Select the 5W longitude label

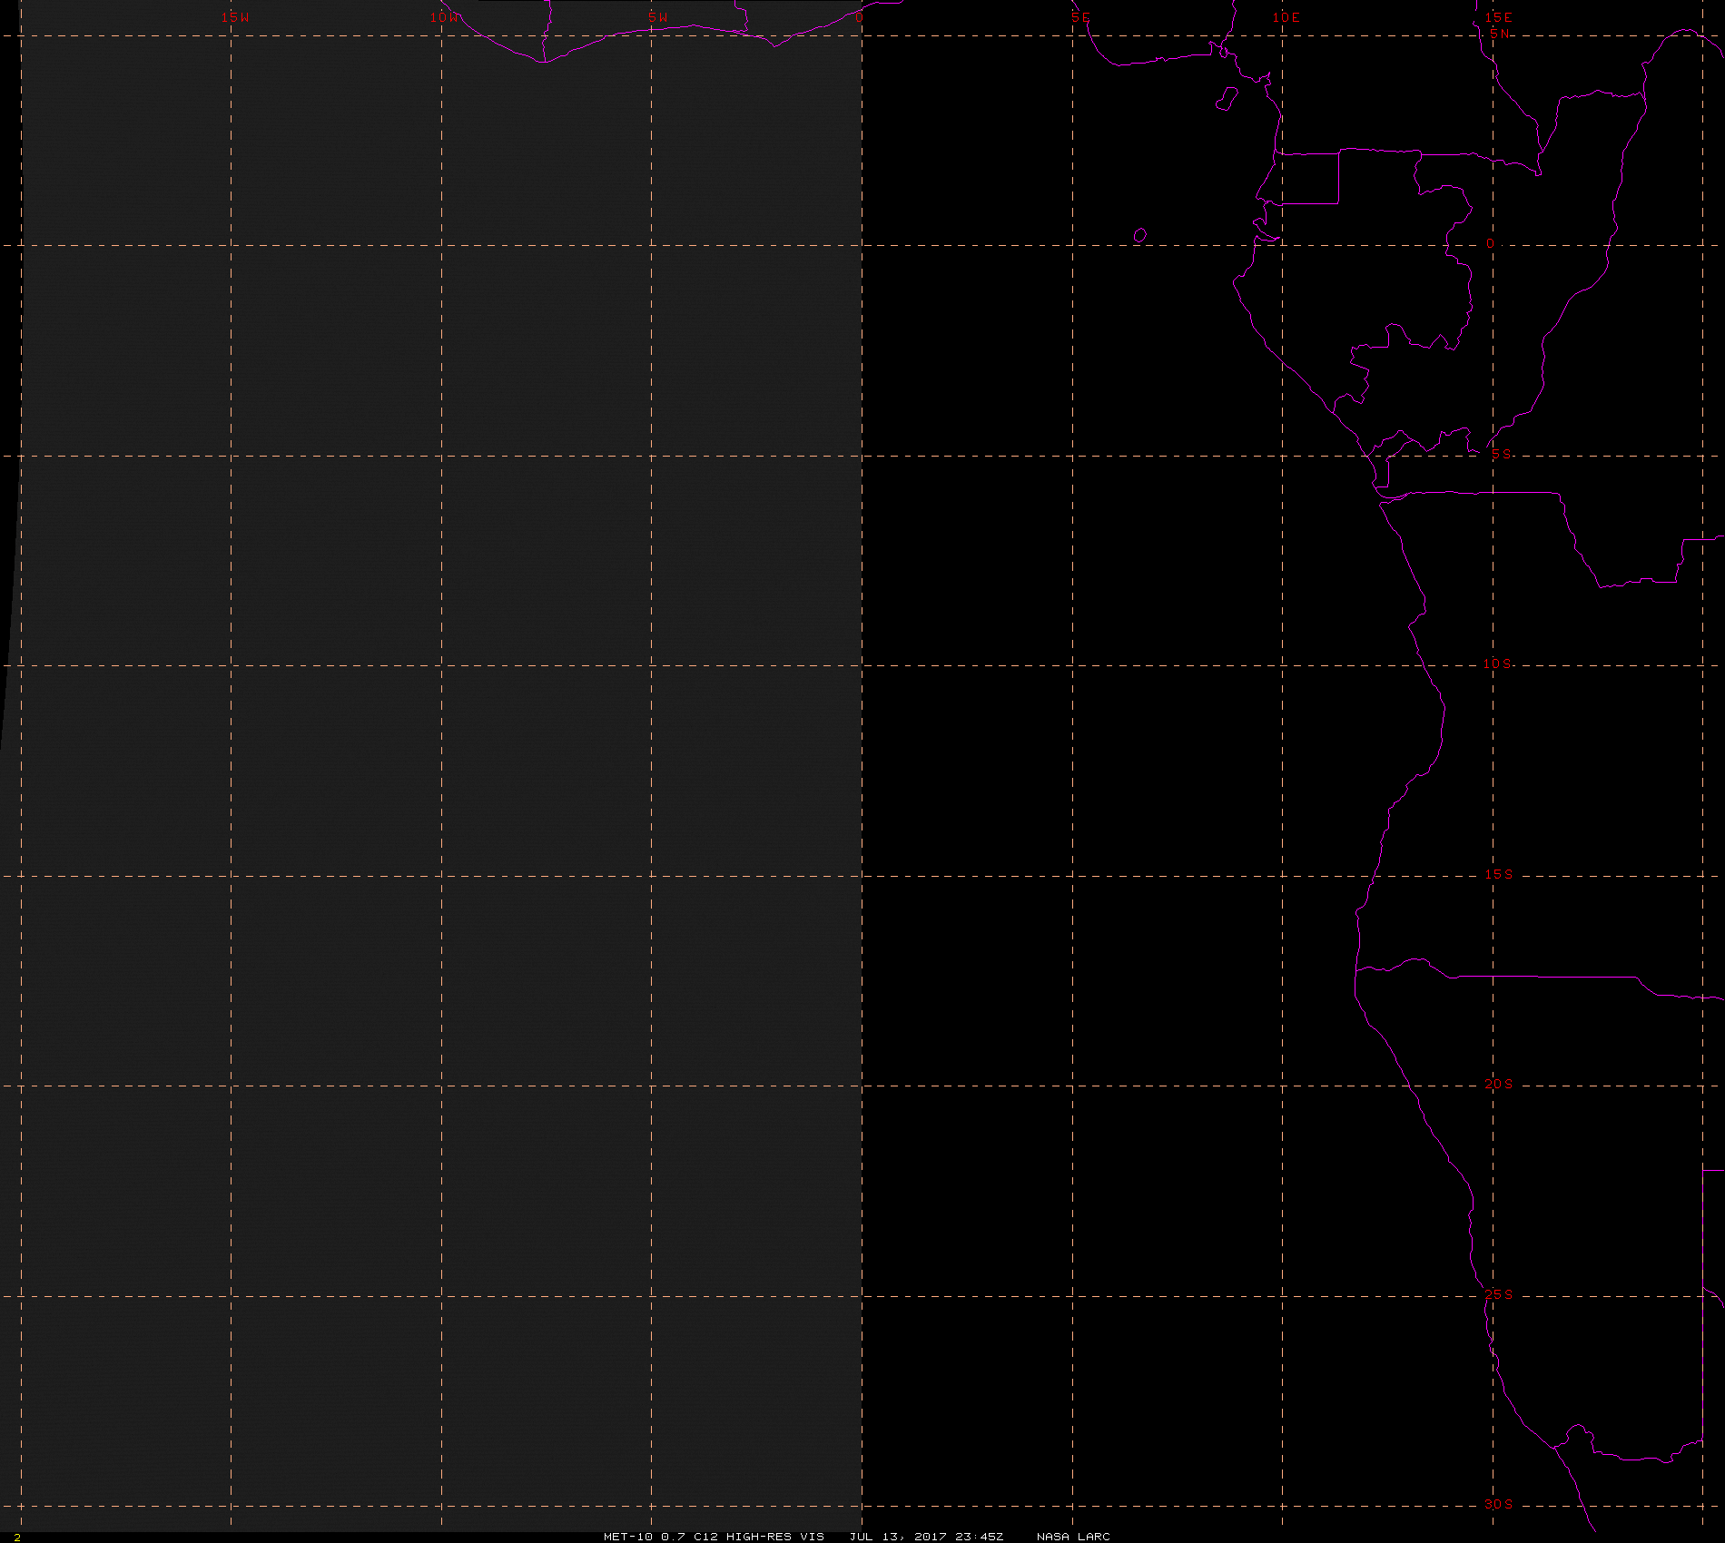pyautogui.click(x=658, y=17)
